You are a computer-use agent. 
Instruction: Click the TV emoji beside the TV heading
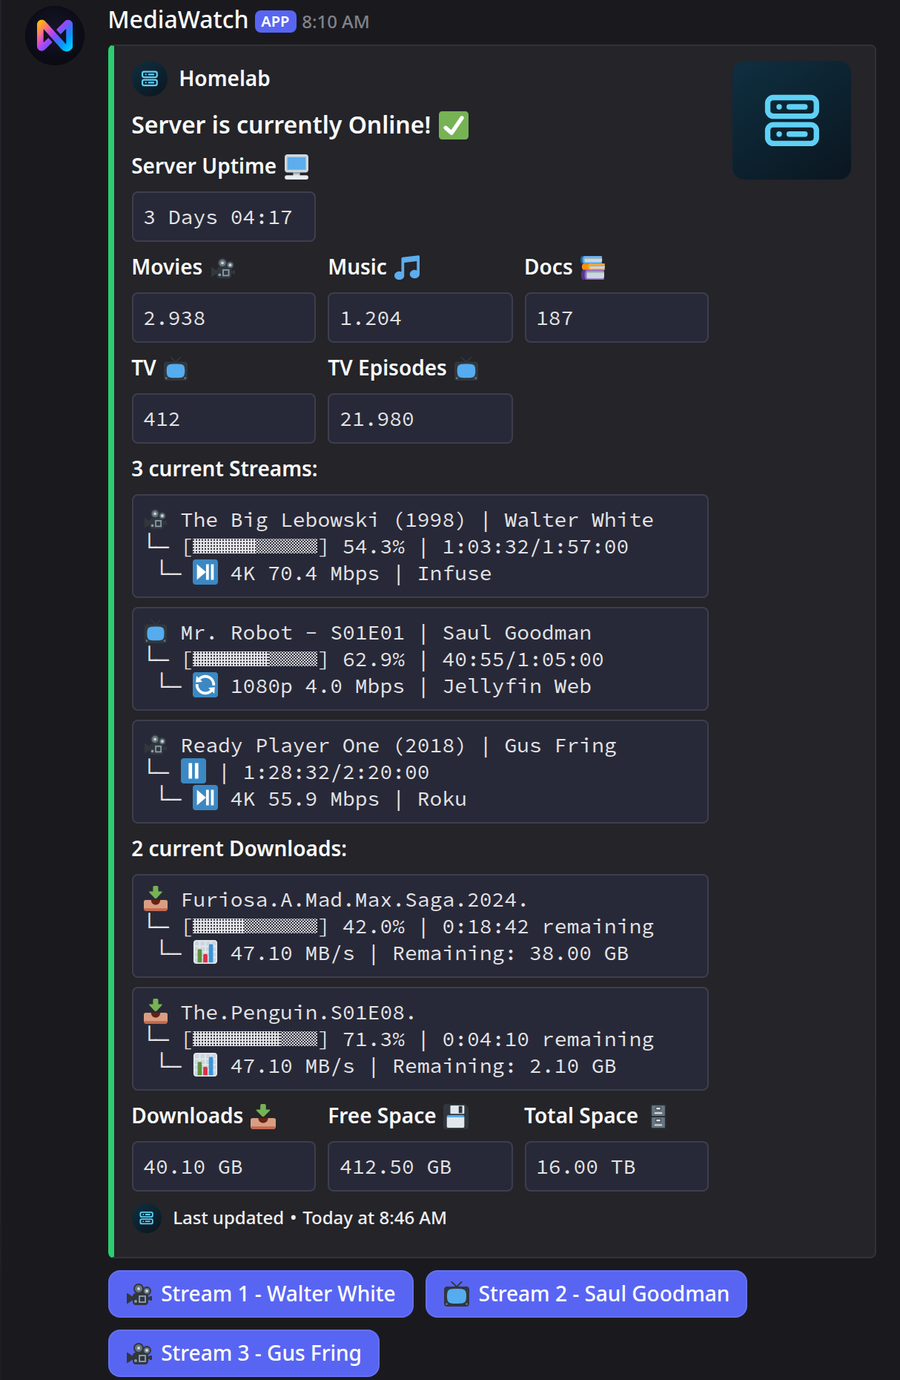(176, 369)
